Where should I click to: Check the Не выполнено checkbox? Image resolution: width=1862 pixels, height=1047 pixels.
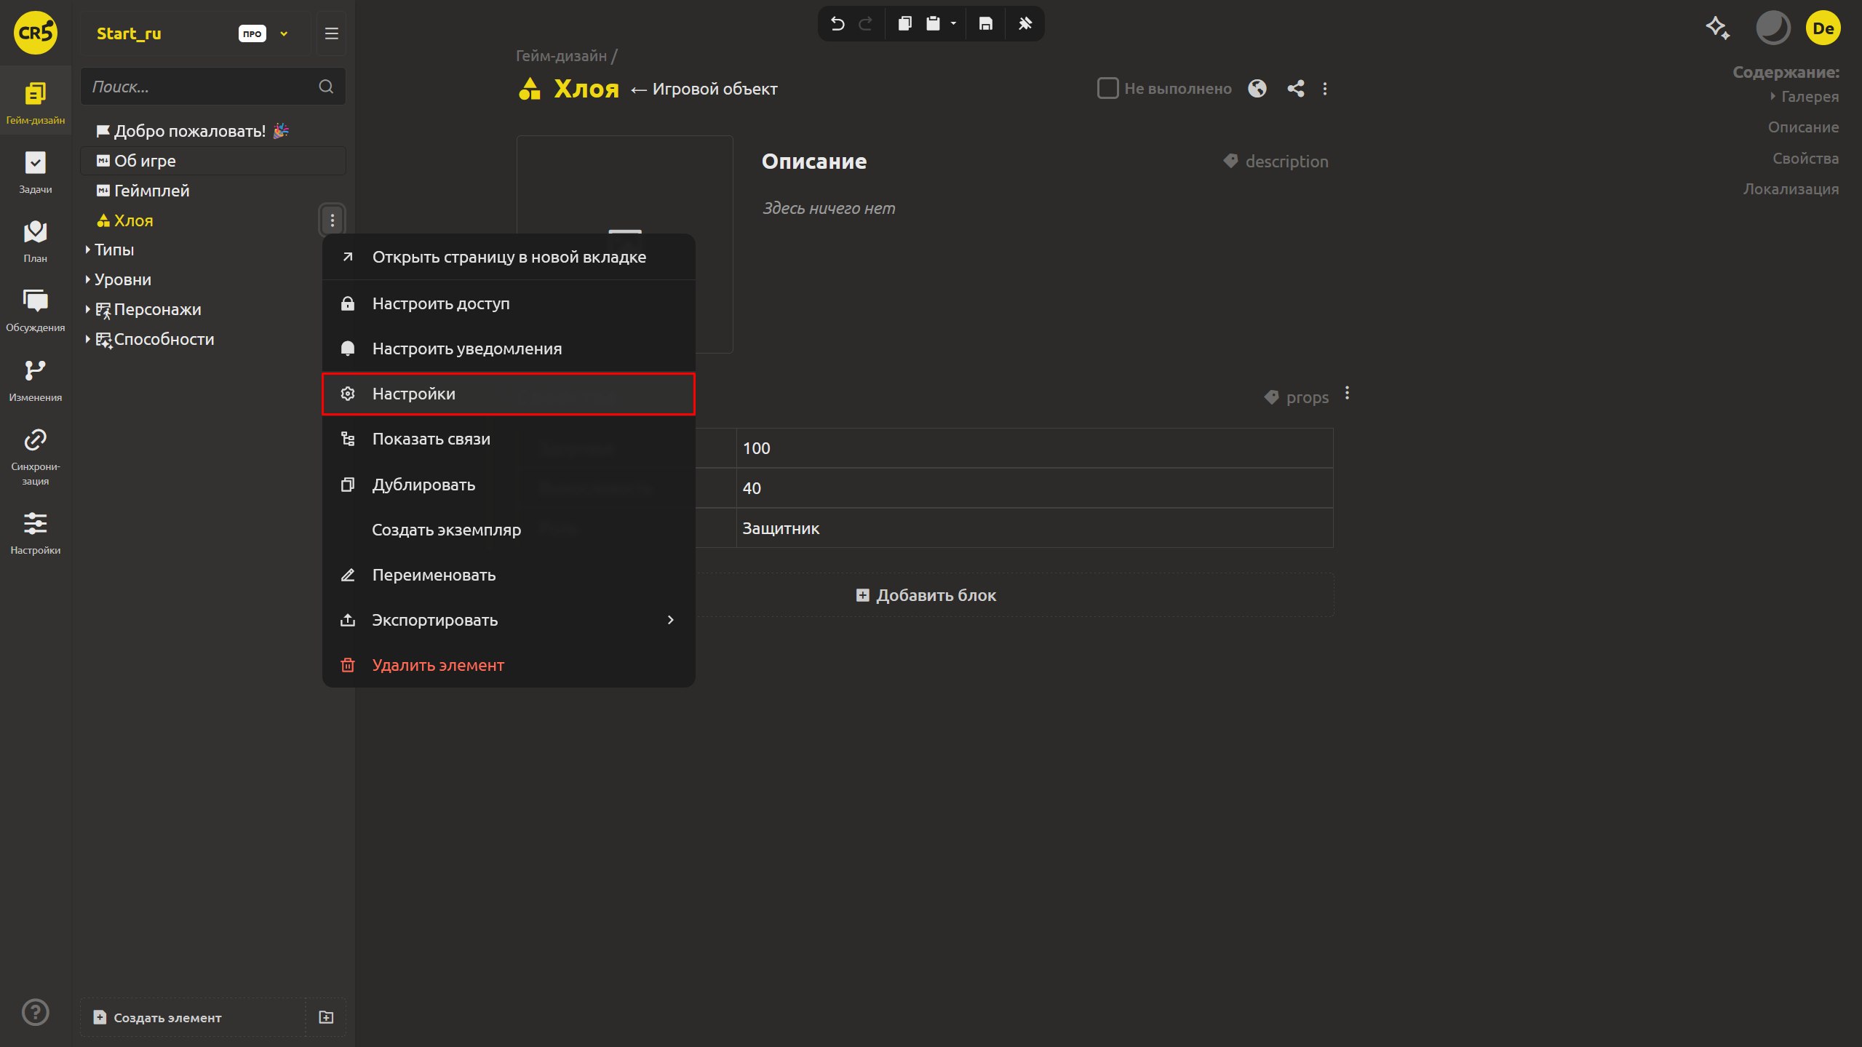click(x=1107, y=88)
